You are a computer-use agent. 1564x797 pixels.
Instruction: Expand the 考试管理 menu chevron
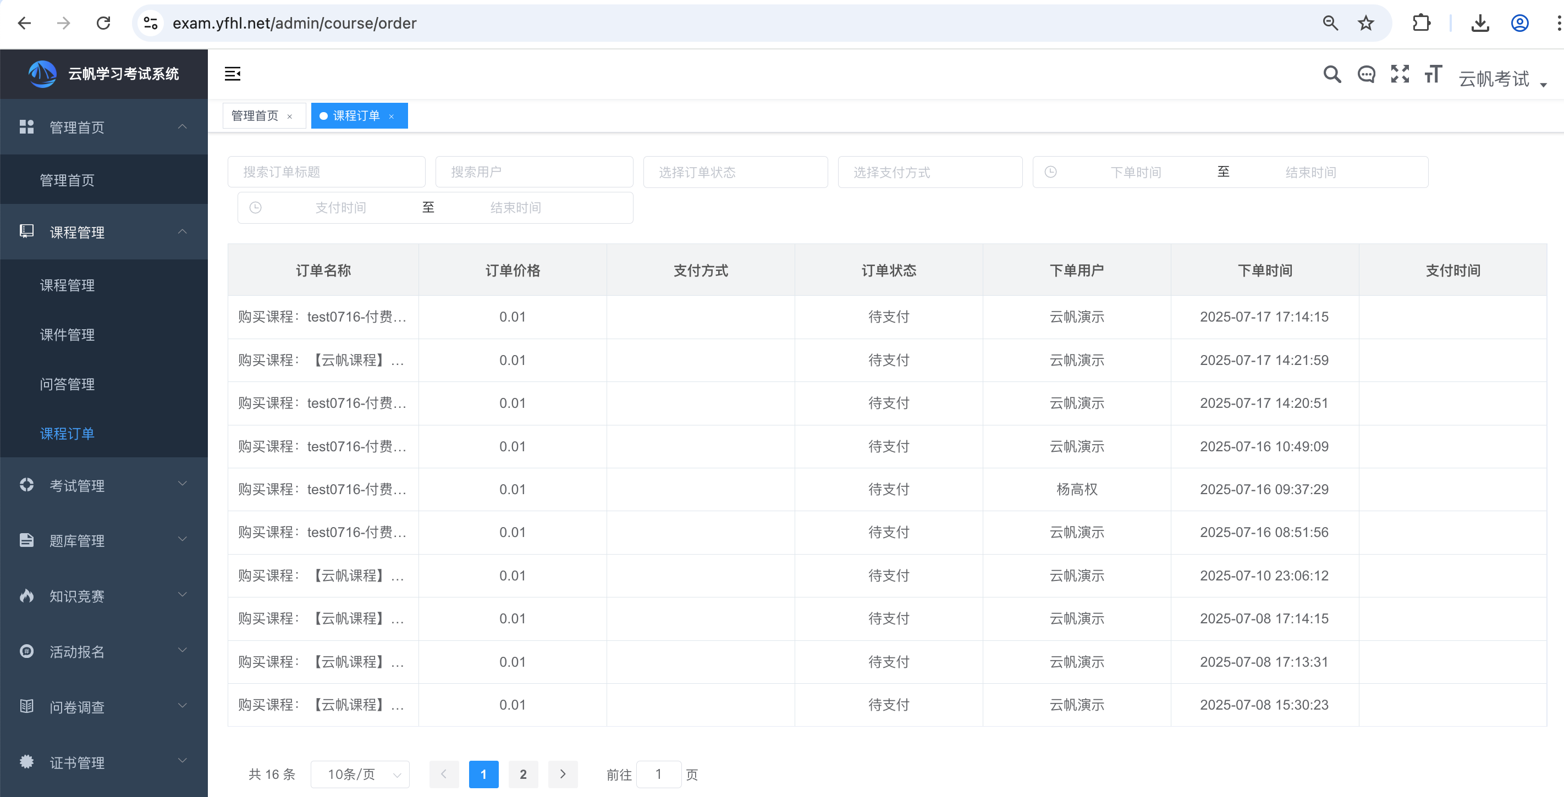(x=182, y=484)
